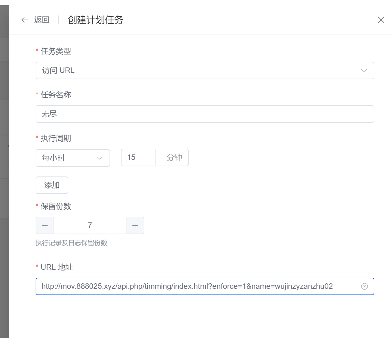This screenshot has height=338, width=392.
Task: Click the 分钟 unit suffix
Action: [174, 157]
